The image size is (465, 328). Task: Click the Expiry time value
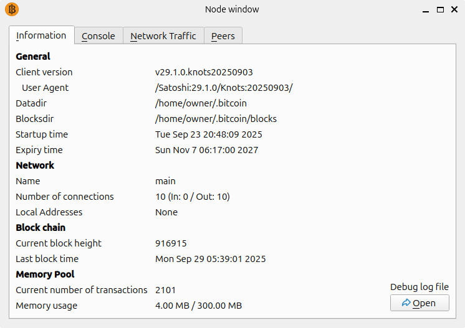pos(206,150)
